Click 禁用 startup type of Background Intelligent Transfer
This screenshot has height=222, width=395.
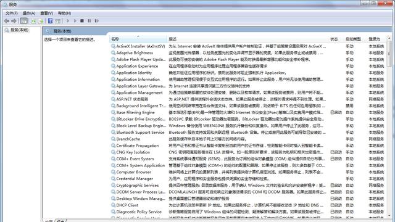349,106
